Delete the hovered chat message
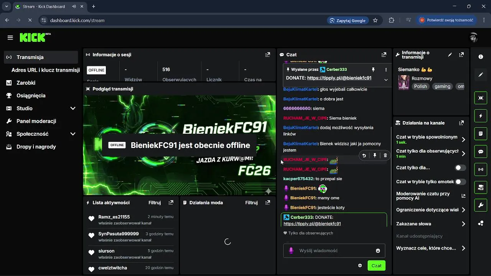491x276 pixels. [385, 155]
